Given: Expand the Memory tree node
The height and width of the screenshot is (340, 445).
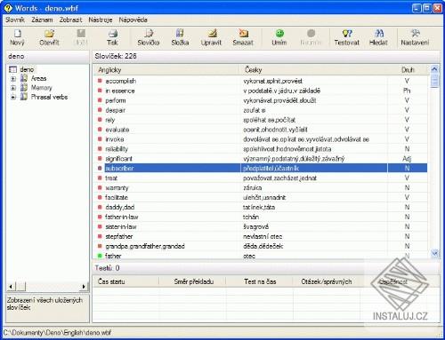Looking at the screenshot, I should [x=13, y=88].
